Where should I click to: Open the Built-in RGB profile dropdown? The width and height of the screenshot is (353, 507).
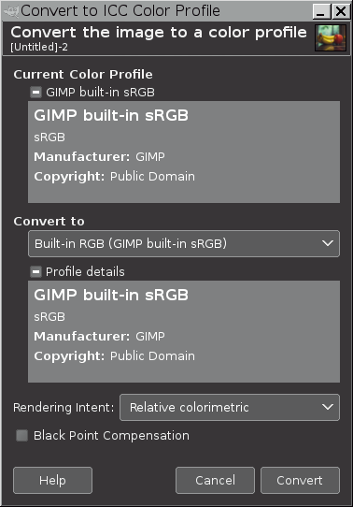(x=184, y=243)
